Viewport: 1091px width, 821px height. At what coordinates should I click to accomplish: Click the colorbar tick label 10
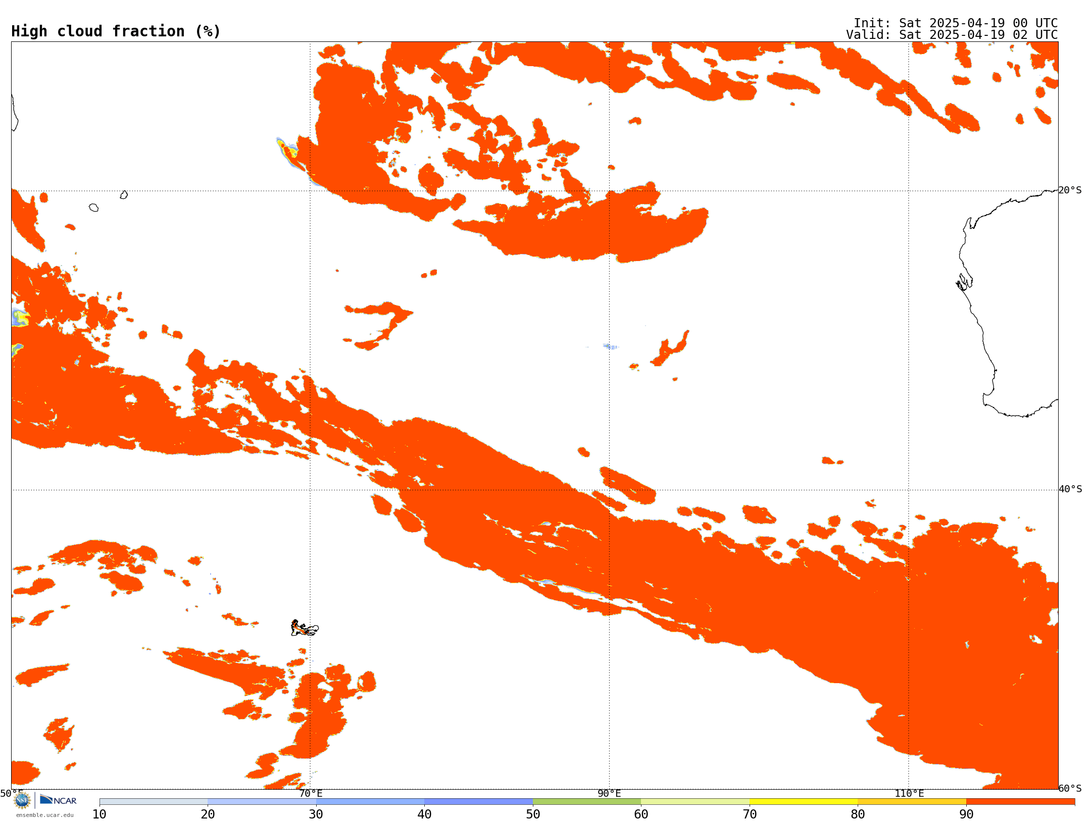coord(100,814)
